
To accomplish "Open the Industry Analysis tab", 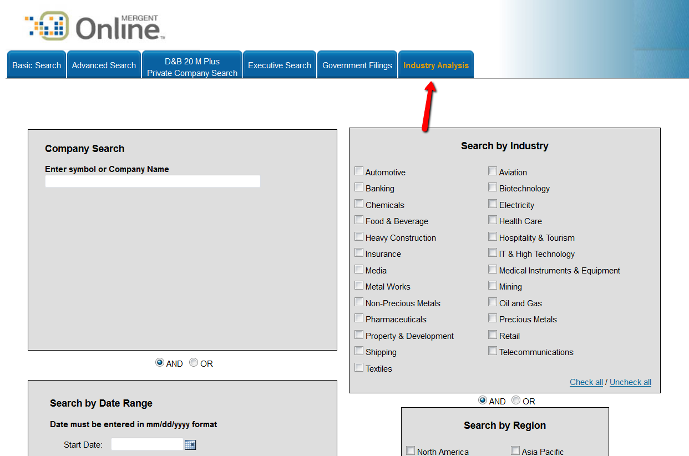I will tap(436, 65).
